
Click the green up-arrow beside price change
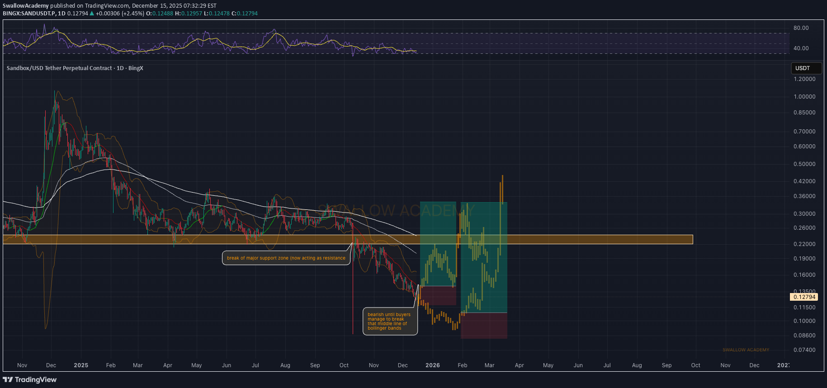pyautogui.click(x=92, y=14)
